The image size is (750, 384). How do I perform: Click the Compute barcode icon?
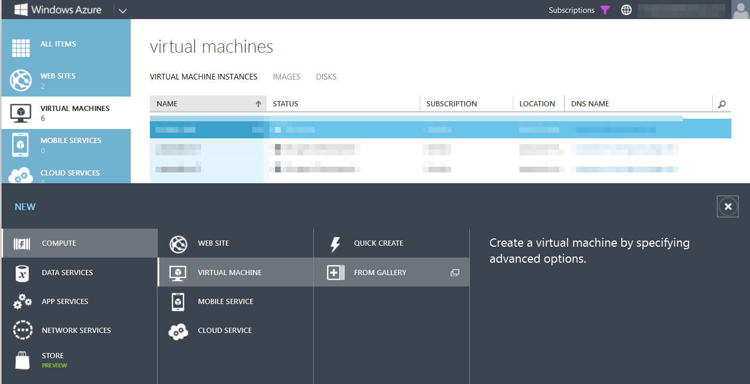coord(22,244)
